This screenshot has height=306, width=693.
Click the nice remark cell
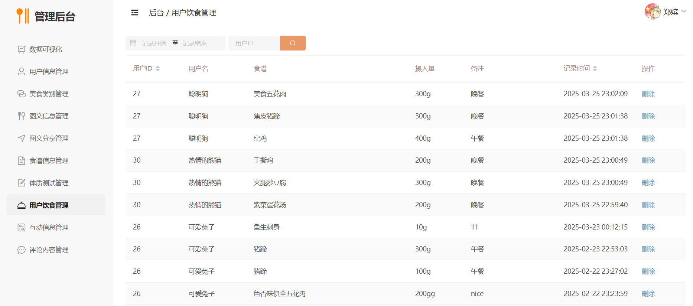477,294
